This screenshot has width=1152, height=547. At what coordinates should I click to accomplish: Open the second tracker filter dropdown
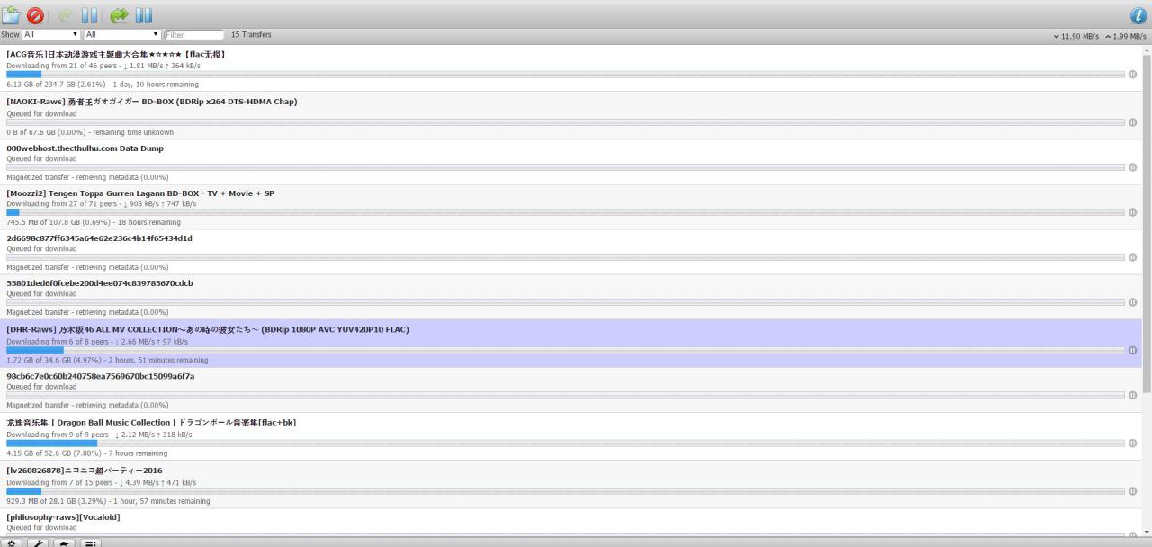tap(122, 34)
